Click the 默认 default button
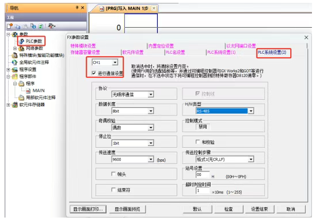Image resolution: width=316 pixels, height=221 pixels. (x=197, y=209)
